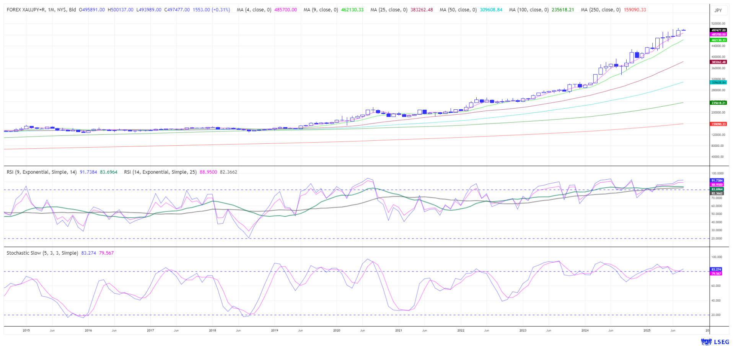The height and width of the screenshot is (346, 733).
Task: Select the MA (100, close, 0) legend
Action: point(528,10)
